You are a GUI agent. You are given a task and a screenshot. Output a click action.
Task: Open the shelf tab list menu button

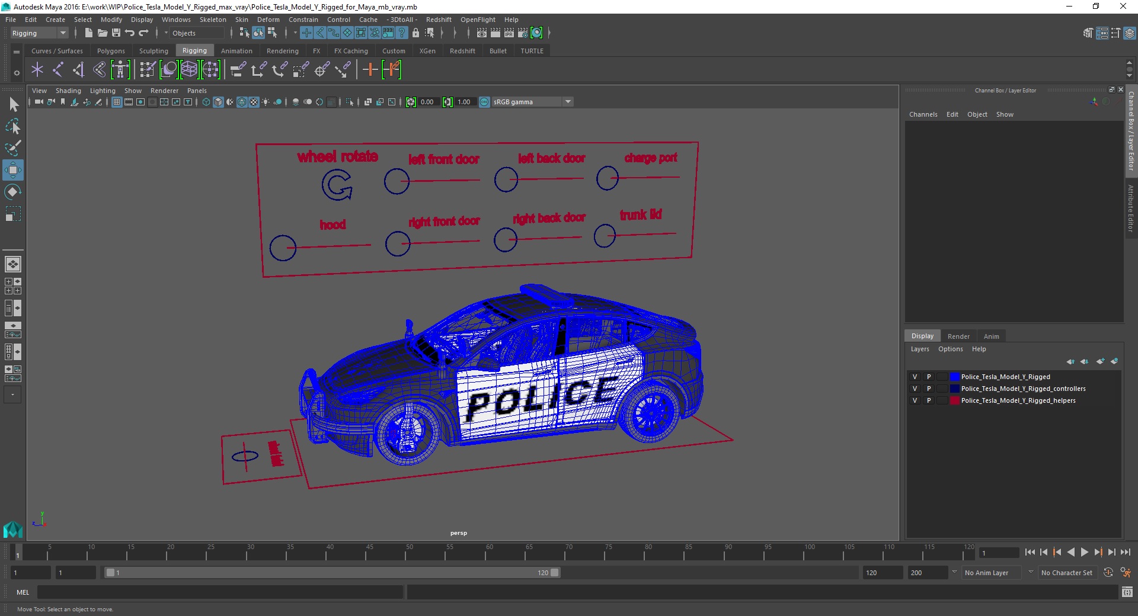17,52
